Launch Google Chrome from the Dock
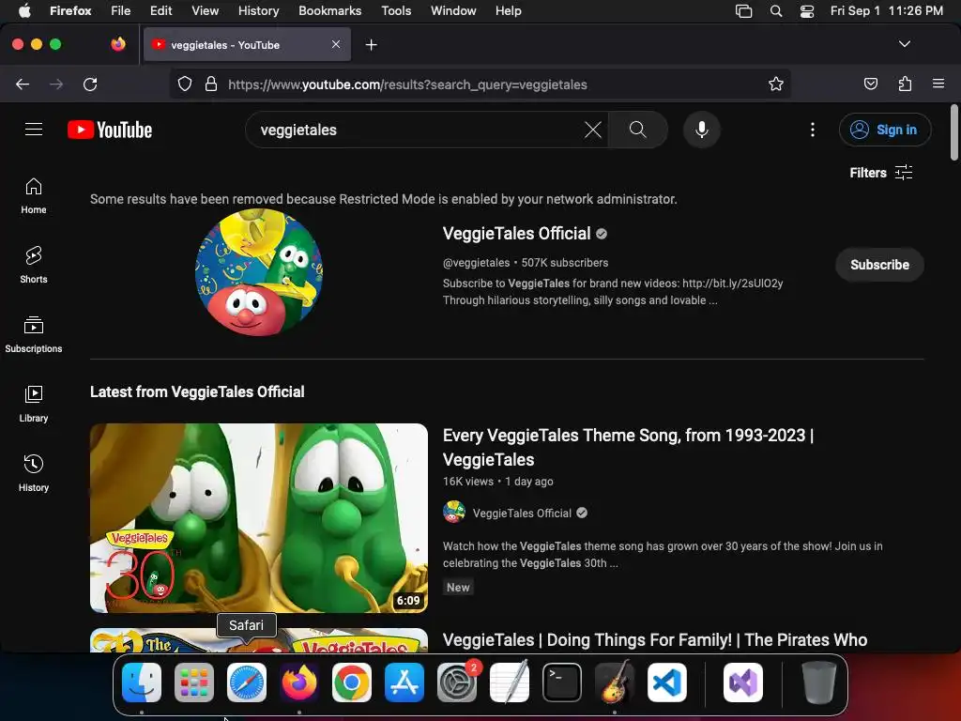The image size is (961, 721). tap(351, 683)
